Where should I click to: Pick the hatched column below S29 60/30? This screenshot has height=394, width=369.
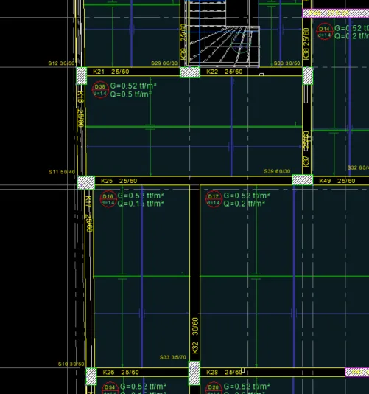coord(190,72)
